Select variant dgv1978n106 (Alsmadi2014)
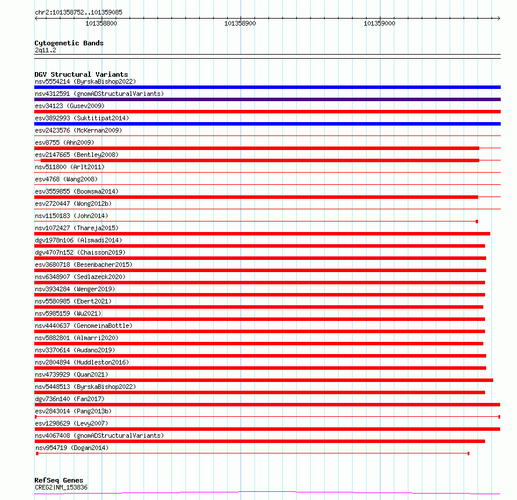The width and height of the screenshot is (517, 500). point(78,240)
